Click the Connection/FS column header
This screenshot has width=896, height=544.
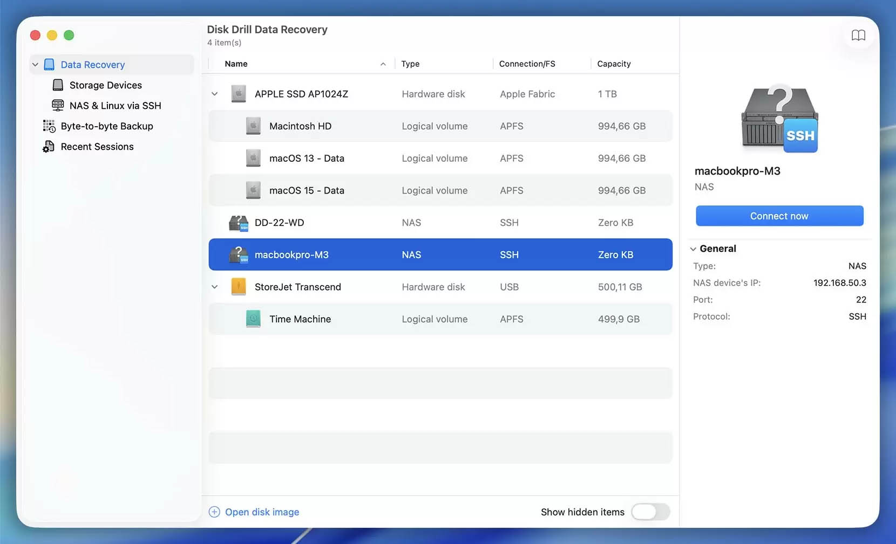(x=527, y=64)
